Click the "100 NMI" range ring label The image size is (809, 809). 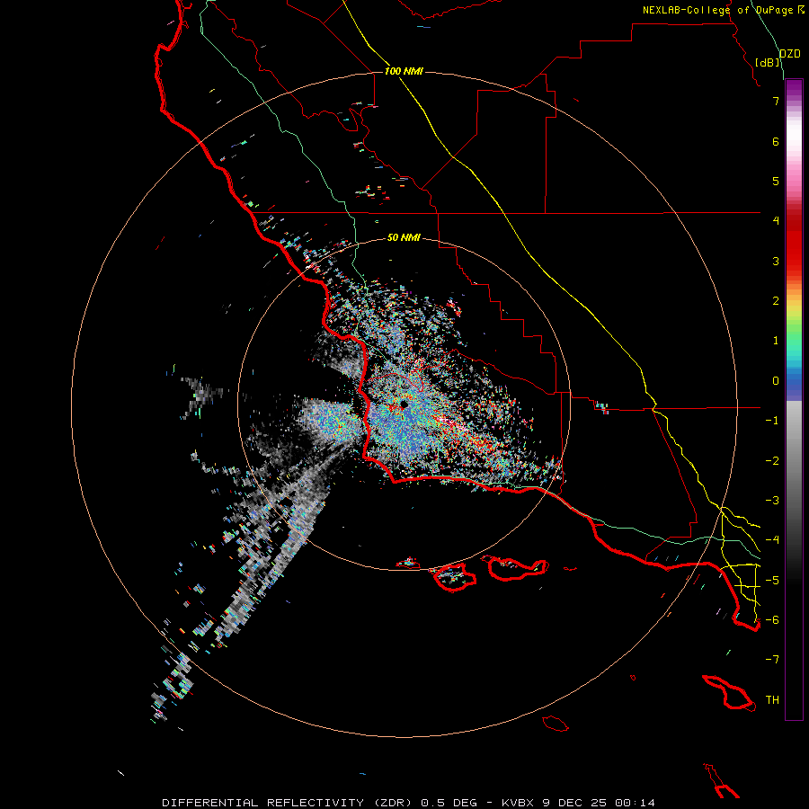404,71
